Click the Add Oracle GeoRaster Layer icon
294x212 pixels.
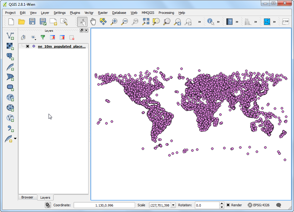coord(10,87)
